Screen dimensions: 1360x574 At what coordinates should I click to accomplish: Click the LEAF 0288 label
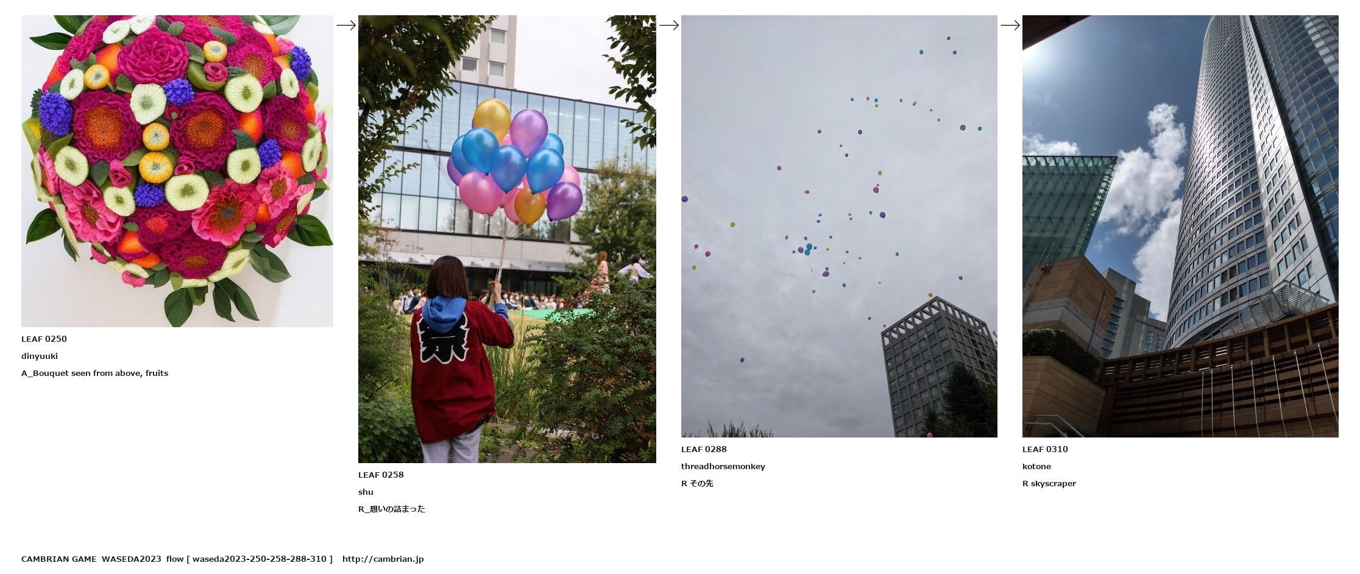704,449
